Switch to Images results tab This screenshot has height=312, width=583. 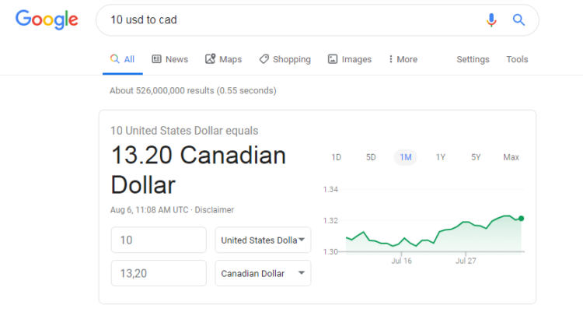[349, 59]
